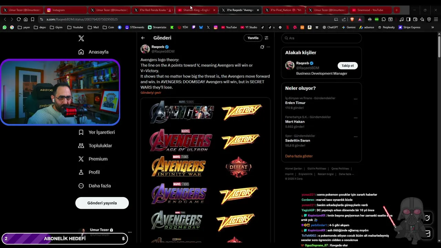441x248 pixels.
Task: Switch to X'te Red Panda Koala tab
Action: point(153,10)
